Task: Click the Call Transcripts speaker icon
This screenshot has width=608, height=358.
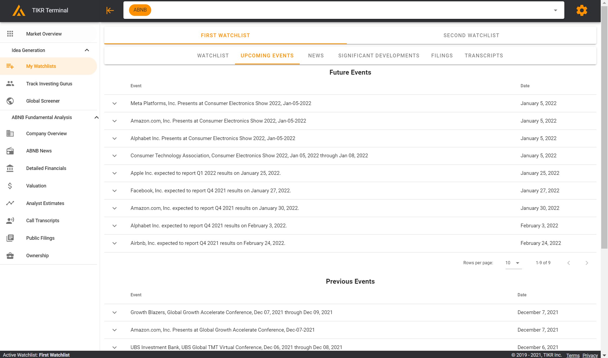Action: click(x=10, y=221)
